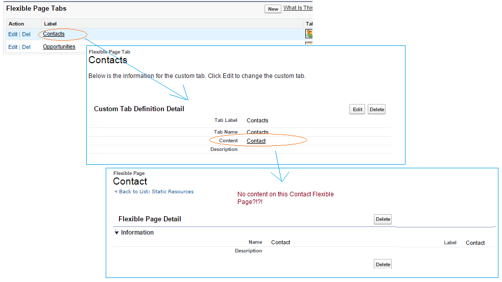This screenshot has width=502, height=282.
Task: Open the Opportunities label link
Action: [x=59, y=47]
